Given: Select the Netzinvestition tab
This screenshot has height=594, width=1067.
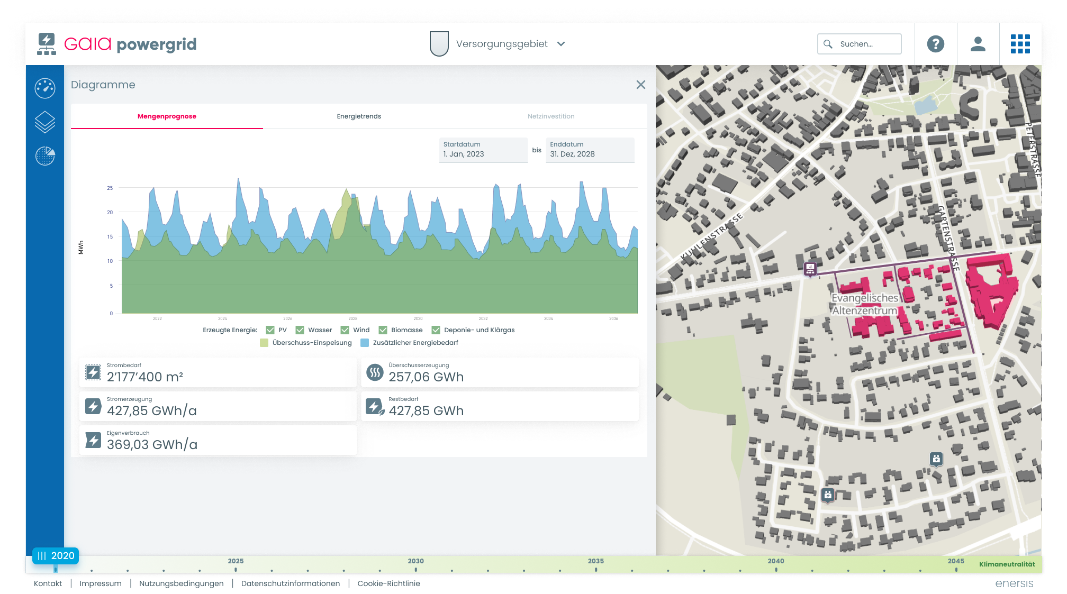Looking at the screenshot, I should pyautogui.click(x=550, y=116).
